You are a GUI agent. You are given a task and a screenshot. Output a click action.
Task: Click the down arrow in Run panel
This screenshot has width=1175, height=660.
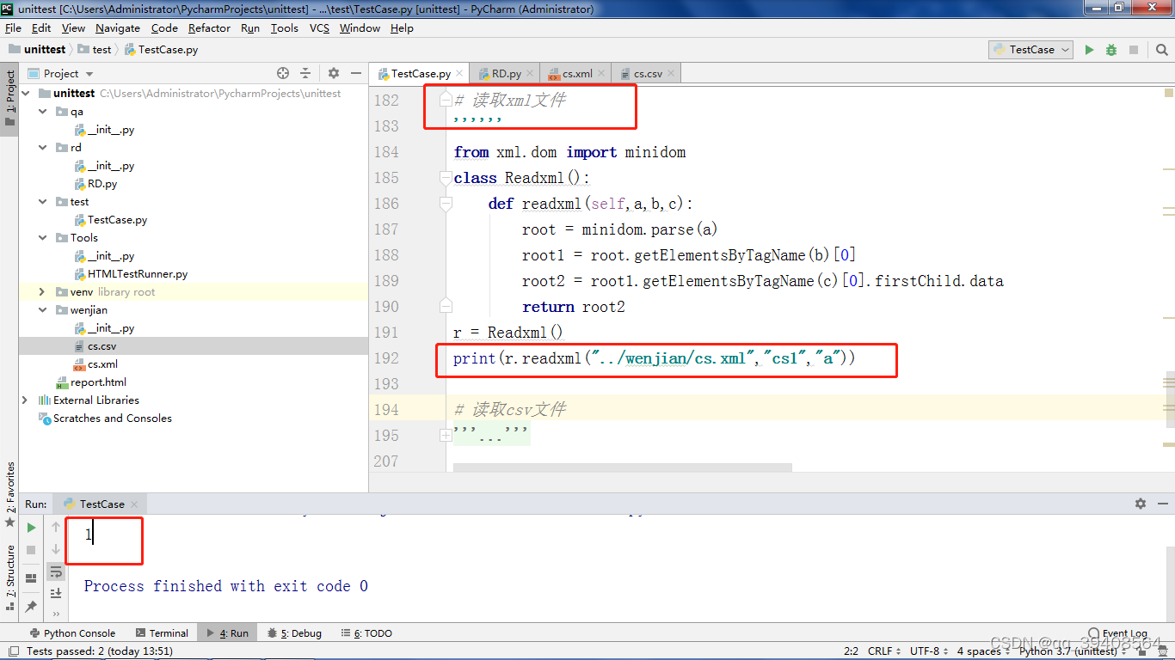pyautogui.click(x=56, y=549)
